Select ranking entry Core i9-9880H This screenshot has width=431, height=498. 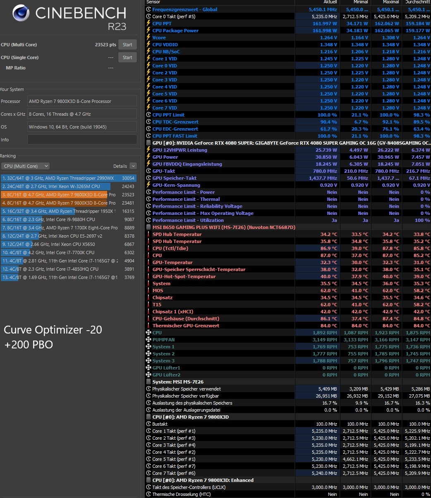[x=69, y=219]
